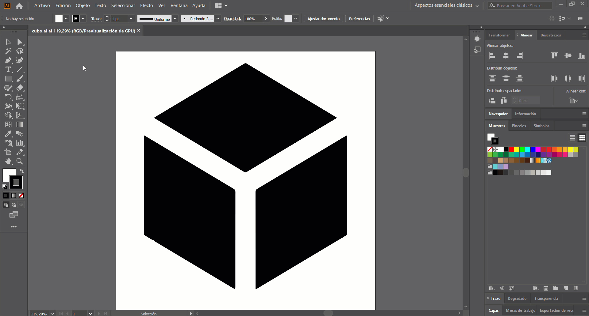Swap fill and stroke colors
Viewport: 589px width, 316px height.
22,171
